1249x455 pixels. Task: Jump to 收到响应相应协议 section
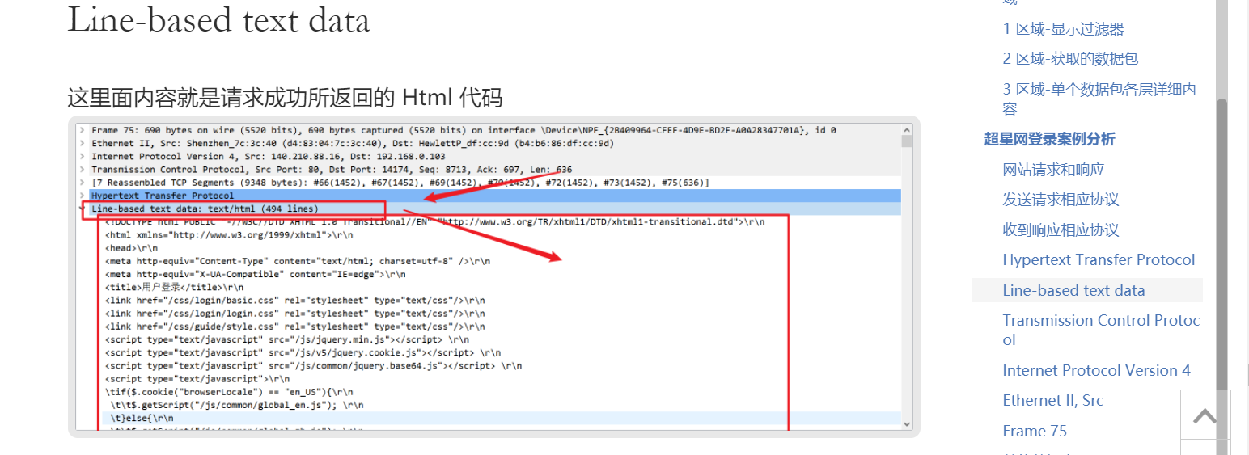tap(1061, 230)
